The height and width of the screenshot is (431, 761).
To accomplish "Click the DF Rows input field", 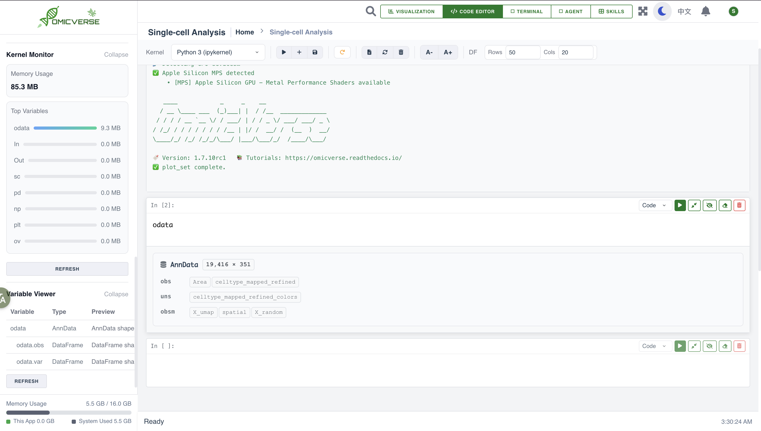I will pyautogui.click(x=522, y=52).
